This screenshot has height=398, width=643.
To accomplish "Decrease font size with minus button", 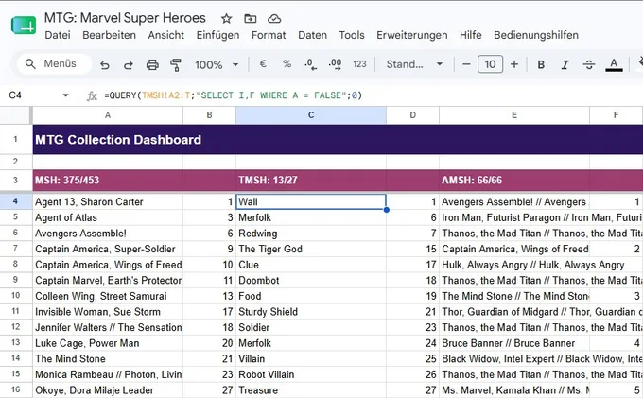I will [466, 64].
